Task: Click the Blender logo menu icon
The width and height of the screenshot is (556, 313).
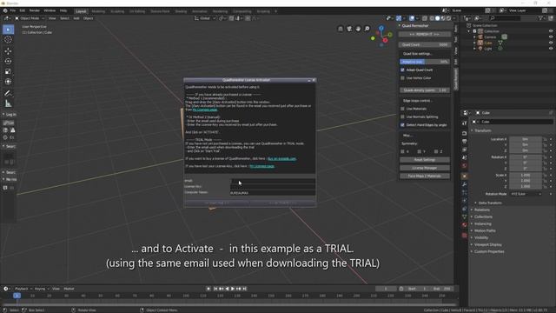Action: [5, 10]
